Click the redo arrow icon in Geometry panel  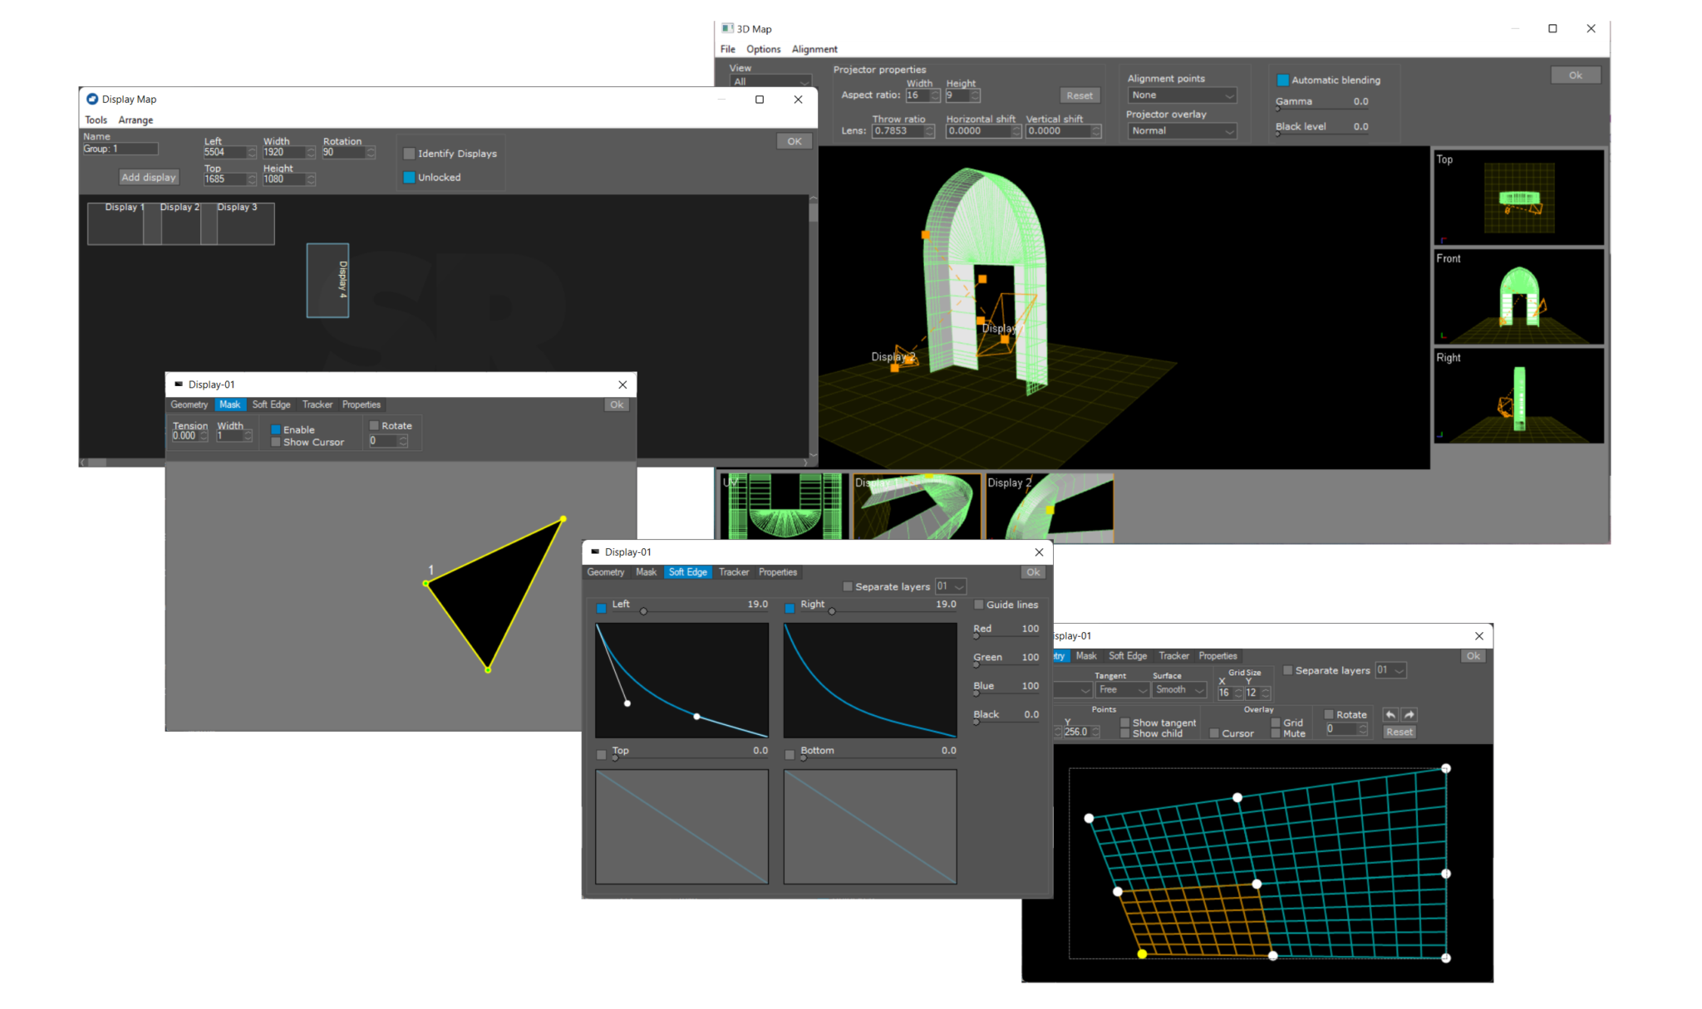pos(1410,714)
